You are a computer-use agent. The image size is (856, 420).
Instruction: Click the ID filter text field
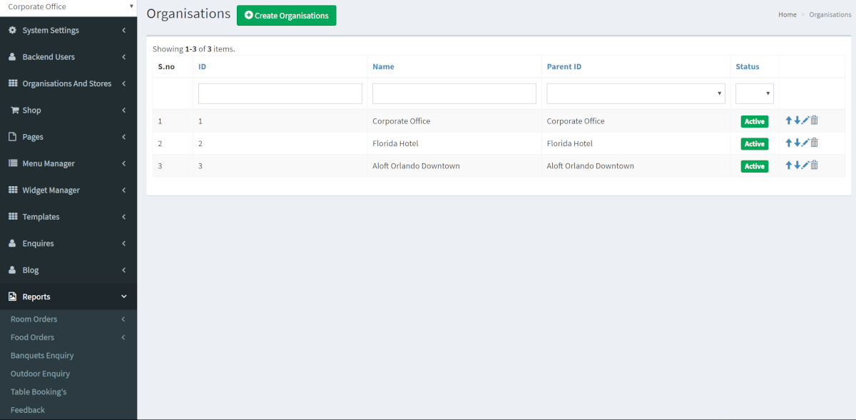280,93
